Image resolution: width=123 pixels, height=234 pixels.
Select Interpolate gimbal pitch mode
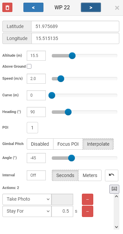point(98,144)
